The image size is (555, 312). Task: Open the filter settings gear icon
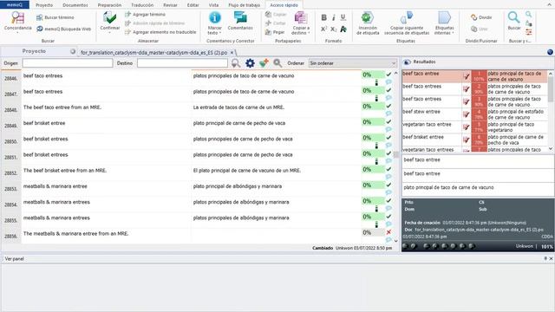250,63
